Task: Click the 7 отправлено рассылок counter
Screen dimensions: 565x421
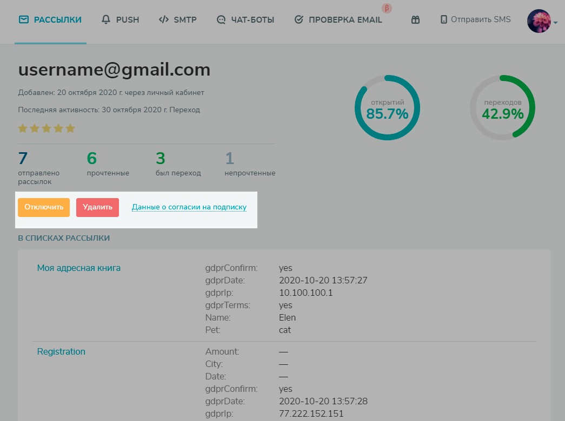Action: pos(39,168)
